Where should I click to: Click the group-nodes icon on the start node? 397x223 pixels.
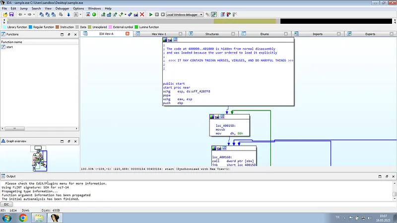tap(175, 40)
